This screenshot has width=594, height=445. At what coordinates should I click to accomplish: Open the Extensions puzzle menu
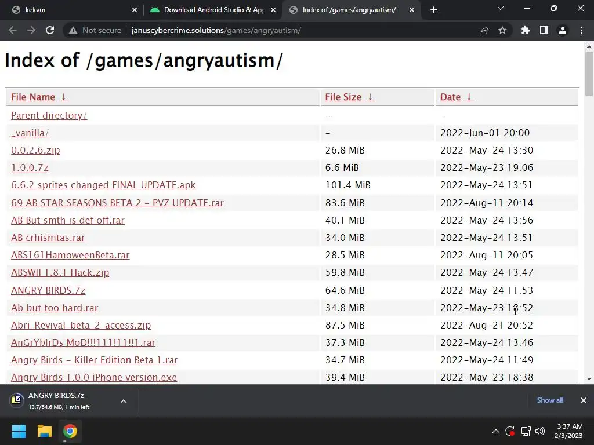click(525, 30)
